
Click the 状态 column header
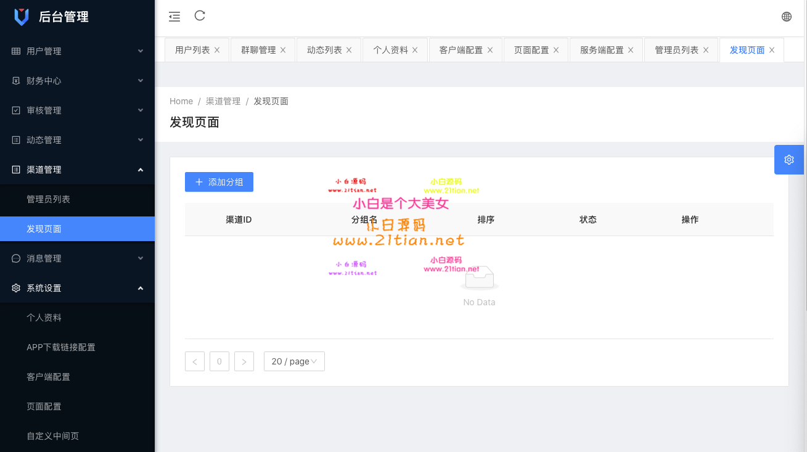(588, 220)
